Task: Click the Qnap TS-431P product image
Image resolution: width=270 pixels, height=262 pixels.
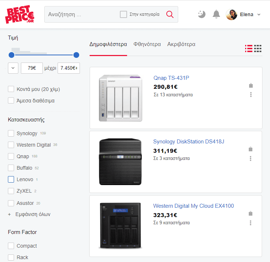Action: 121,98
